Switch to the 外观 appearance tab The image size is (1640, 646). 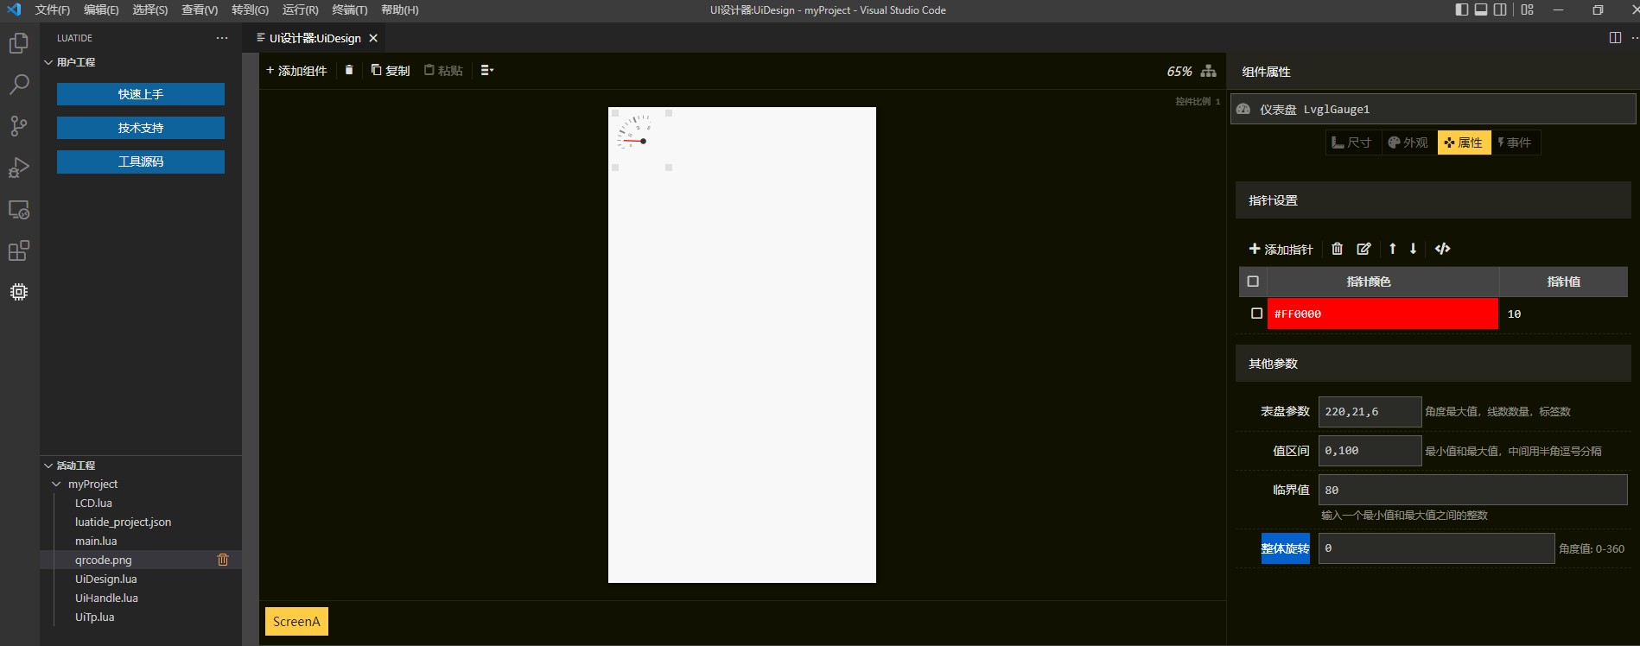pyautogui.click(x=1408, y=142)
